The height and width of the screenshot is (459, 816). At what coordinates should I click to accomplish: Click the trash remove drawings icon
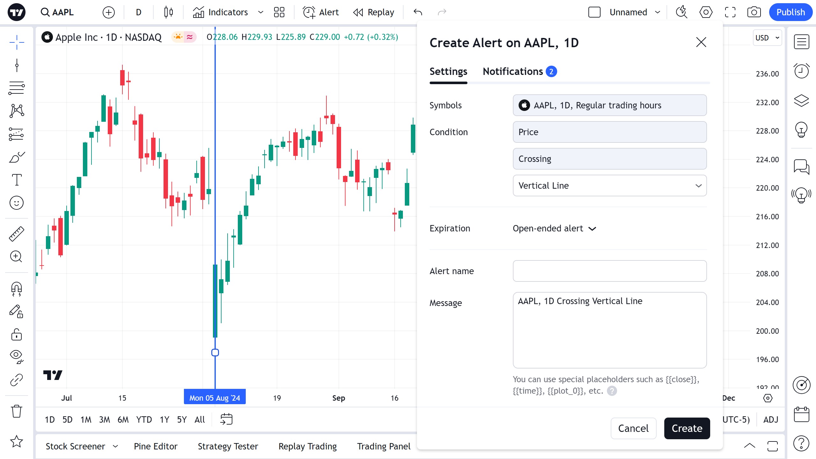pos(17,411)
